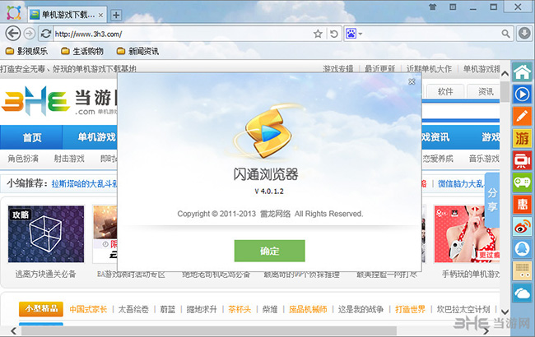Viewport: 535px width, 337px height.
Task: Bookmark page using the star icon
Action: (318, 34)
